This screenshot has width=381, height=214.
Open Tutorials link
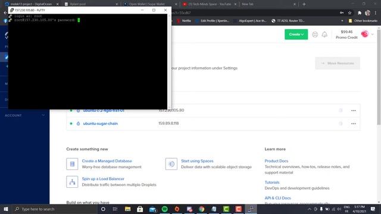272,182
